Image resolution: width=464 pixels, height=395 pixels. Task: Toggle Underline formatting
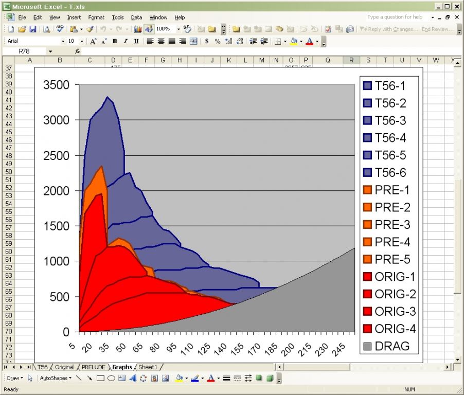pos(136,41)
